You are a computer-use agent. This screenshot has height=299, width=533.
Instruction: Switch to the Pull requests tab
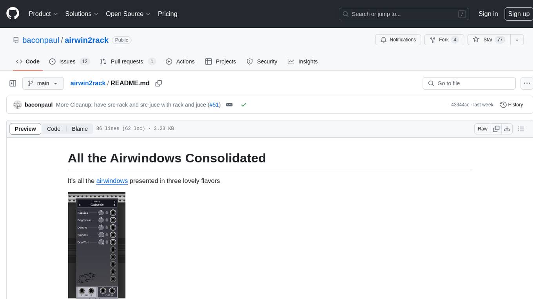[x=128, y=61]
